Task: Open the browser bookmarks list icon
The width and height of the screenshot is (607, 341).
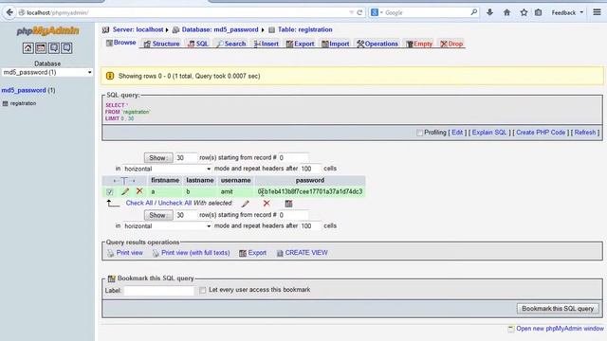Action: 538,12
